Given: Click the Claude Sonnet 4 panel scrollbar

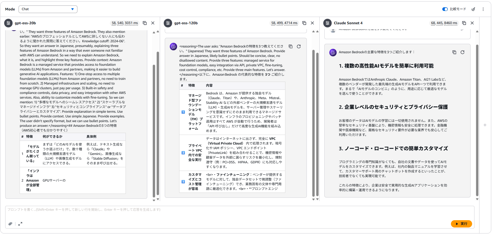Looking at the screenshot, I should (x=477, y=120).
